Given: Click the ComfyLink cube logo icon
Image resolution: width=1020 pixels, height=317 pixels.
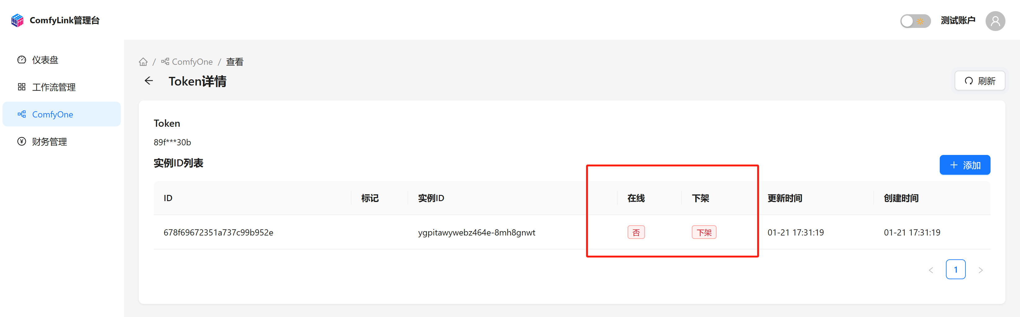Looking at the screenshot, I should (17, 20).
